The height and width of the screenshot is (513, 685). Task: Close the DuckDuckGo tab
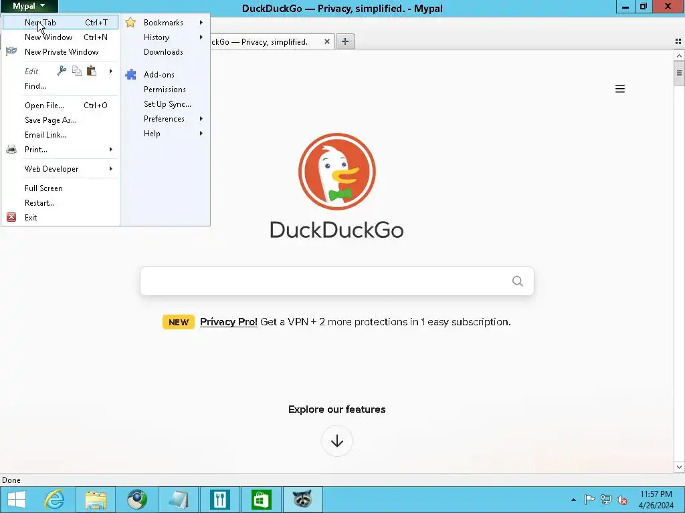coord(326,41)
